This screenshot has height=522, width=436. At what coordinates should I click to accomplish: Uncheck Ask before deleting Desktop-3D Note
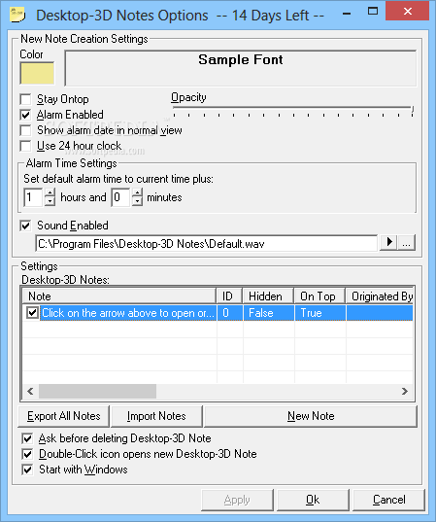click(x=27, y=438)
